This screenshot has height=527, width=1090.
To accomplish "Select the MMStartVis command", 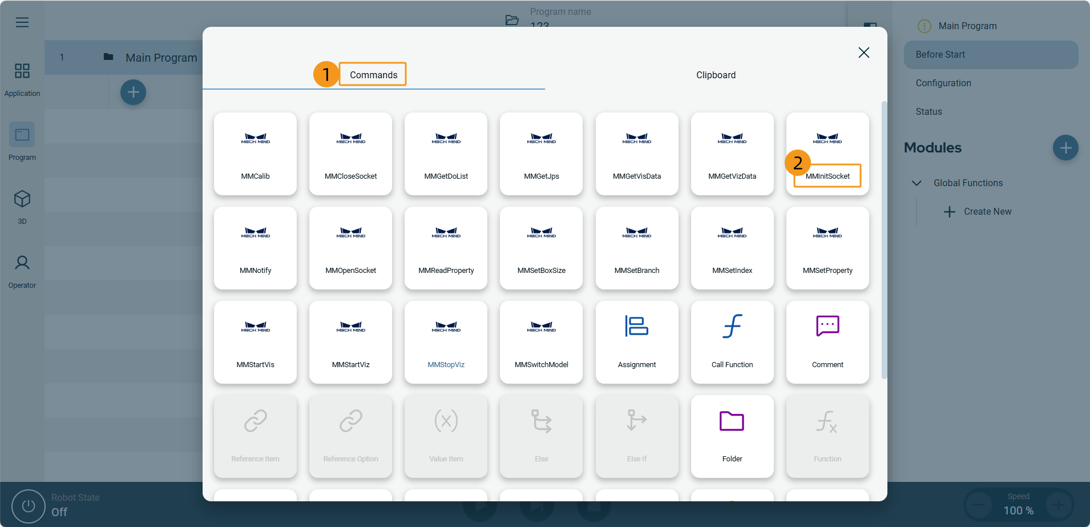I will click(x=255, y=342).
